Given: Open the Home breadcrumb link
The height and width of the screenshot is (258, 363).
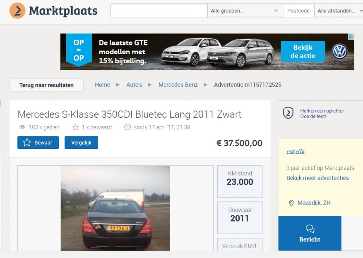Looking at the screenshot, I should tap(102, 85).
